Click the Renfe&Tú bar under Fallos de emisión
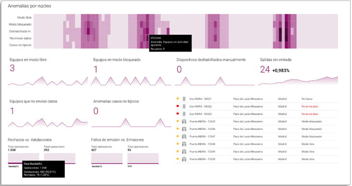 pos(107,158)
